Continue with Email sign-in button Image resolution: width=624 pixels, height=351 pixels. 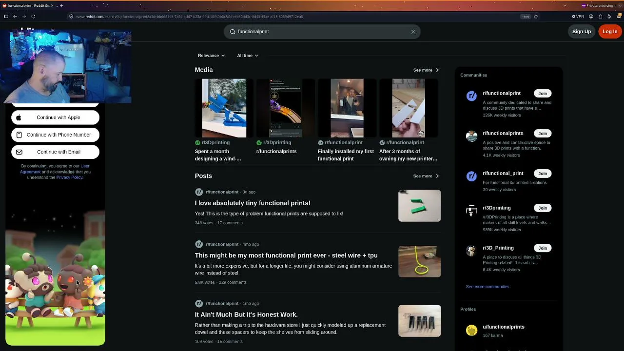point(55,152)
